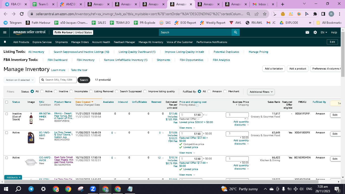Expand reserved 12 breakdown chevron
The height and width of the screenshot is (194, 345).
coord(163,158)
